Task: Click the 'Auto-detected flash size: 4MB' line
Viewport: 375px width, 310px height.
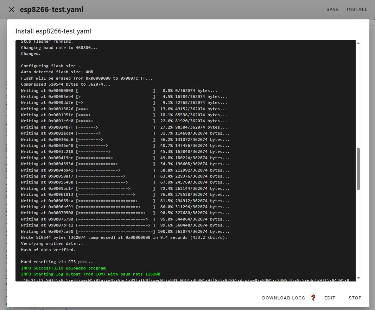Action: tap(57, 72)
